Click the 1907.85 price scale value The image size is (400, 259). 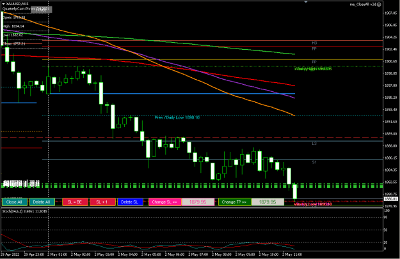coord(390,13)
